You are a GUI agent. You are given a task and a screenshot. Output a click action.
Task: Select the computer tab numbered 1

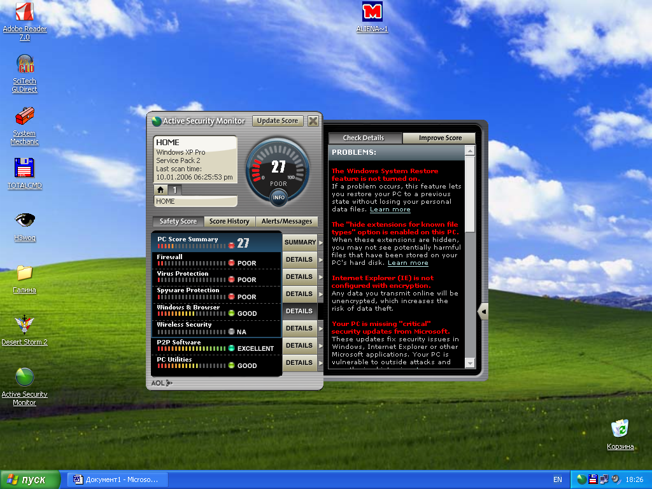tap(174, 190)
